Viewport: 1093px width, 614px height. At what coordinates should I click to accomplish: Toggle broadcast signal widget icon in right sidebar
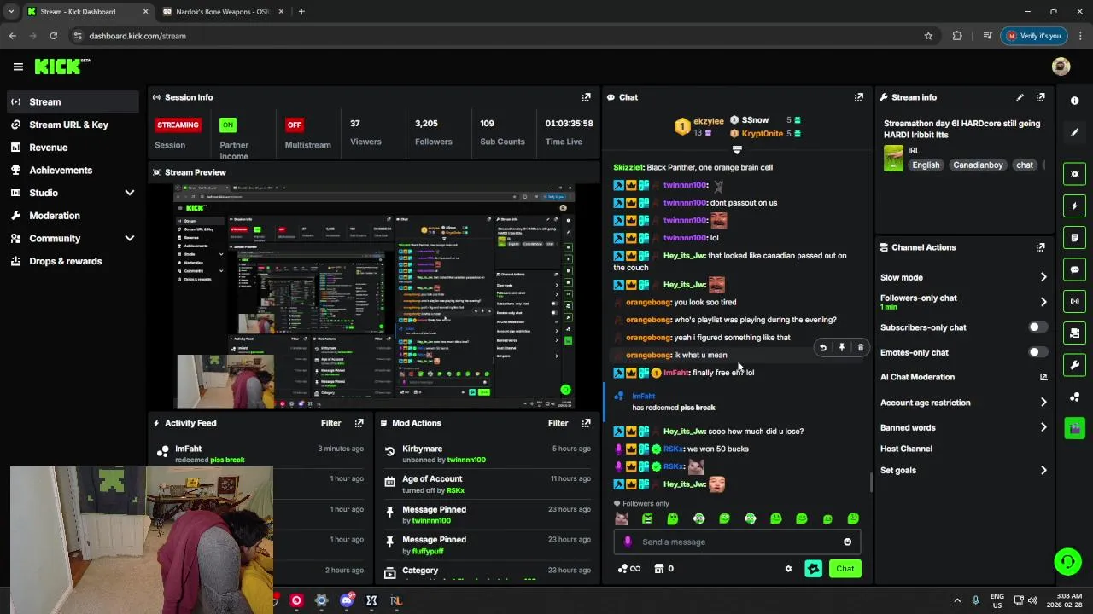(x=1074, y=301)
